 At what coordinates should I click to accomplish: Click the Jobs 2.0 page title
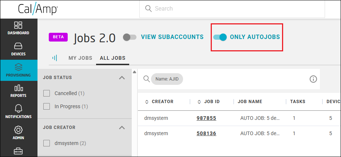pyautogui.click(x=94, y=38)
